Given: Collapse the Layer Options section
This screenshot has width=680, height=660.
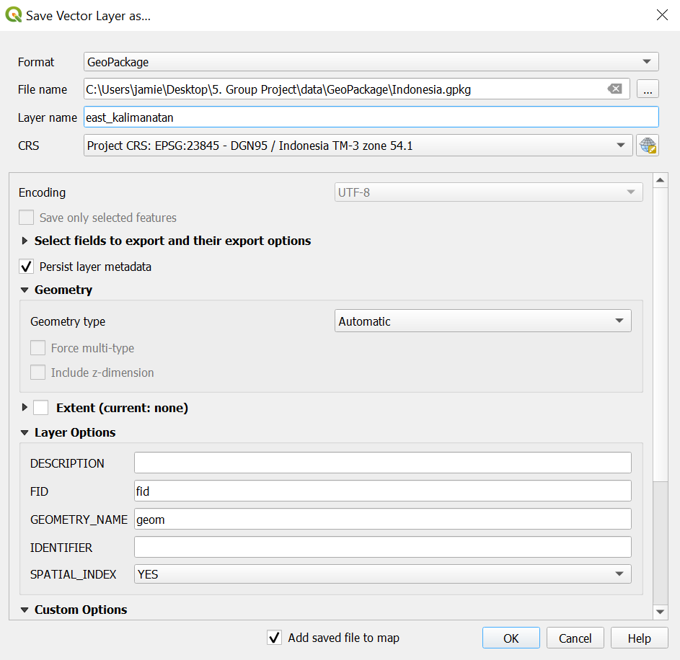Looking at the screenshot, I should point(25,432).
